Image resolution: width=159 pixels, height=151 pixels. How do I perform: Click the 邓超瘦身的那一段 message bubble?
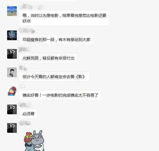pos(56,40)
